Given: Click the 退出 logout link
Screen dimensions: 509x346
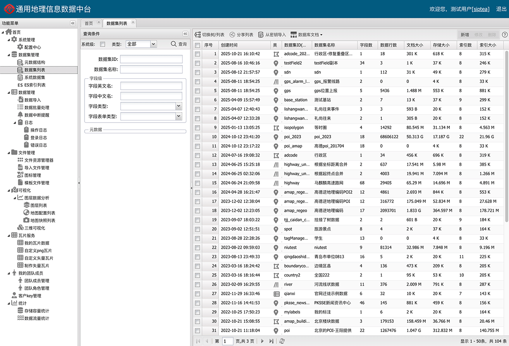Looking at the screenshot, I should coord(501,9).
